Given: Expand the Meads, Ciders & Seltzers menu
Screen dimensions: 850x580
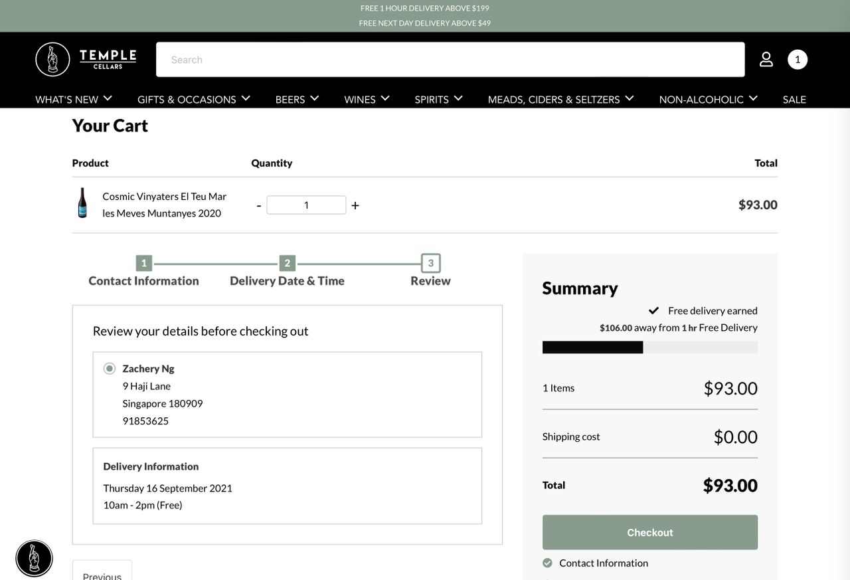Looking at the screenshot, I should pyautogui.click(x=561, y=99).
